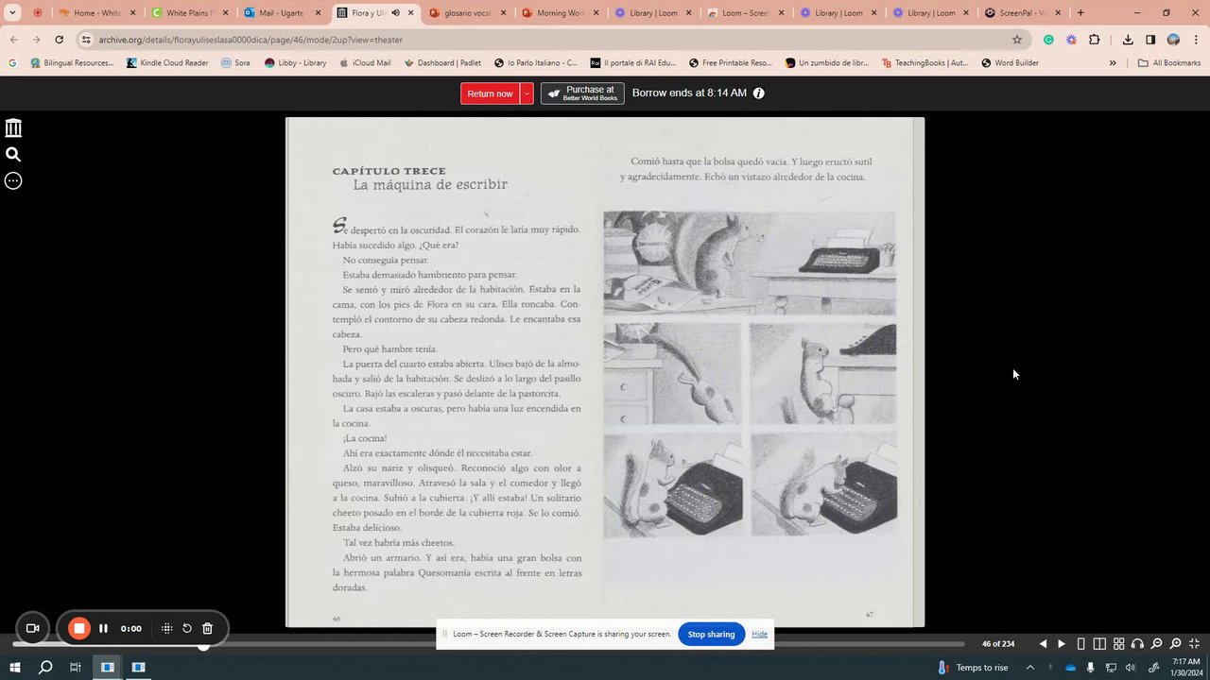
Task: Click the left-hand page with Capítulo Trece
Action: coord(444,372)
